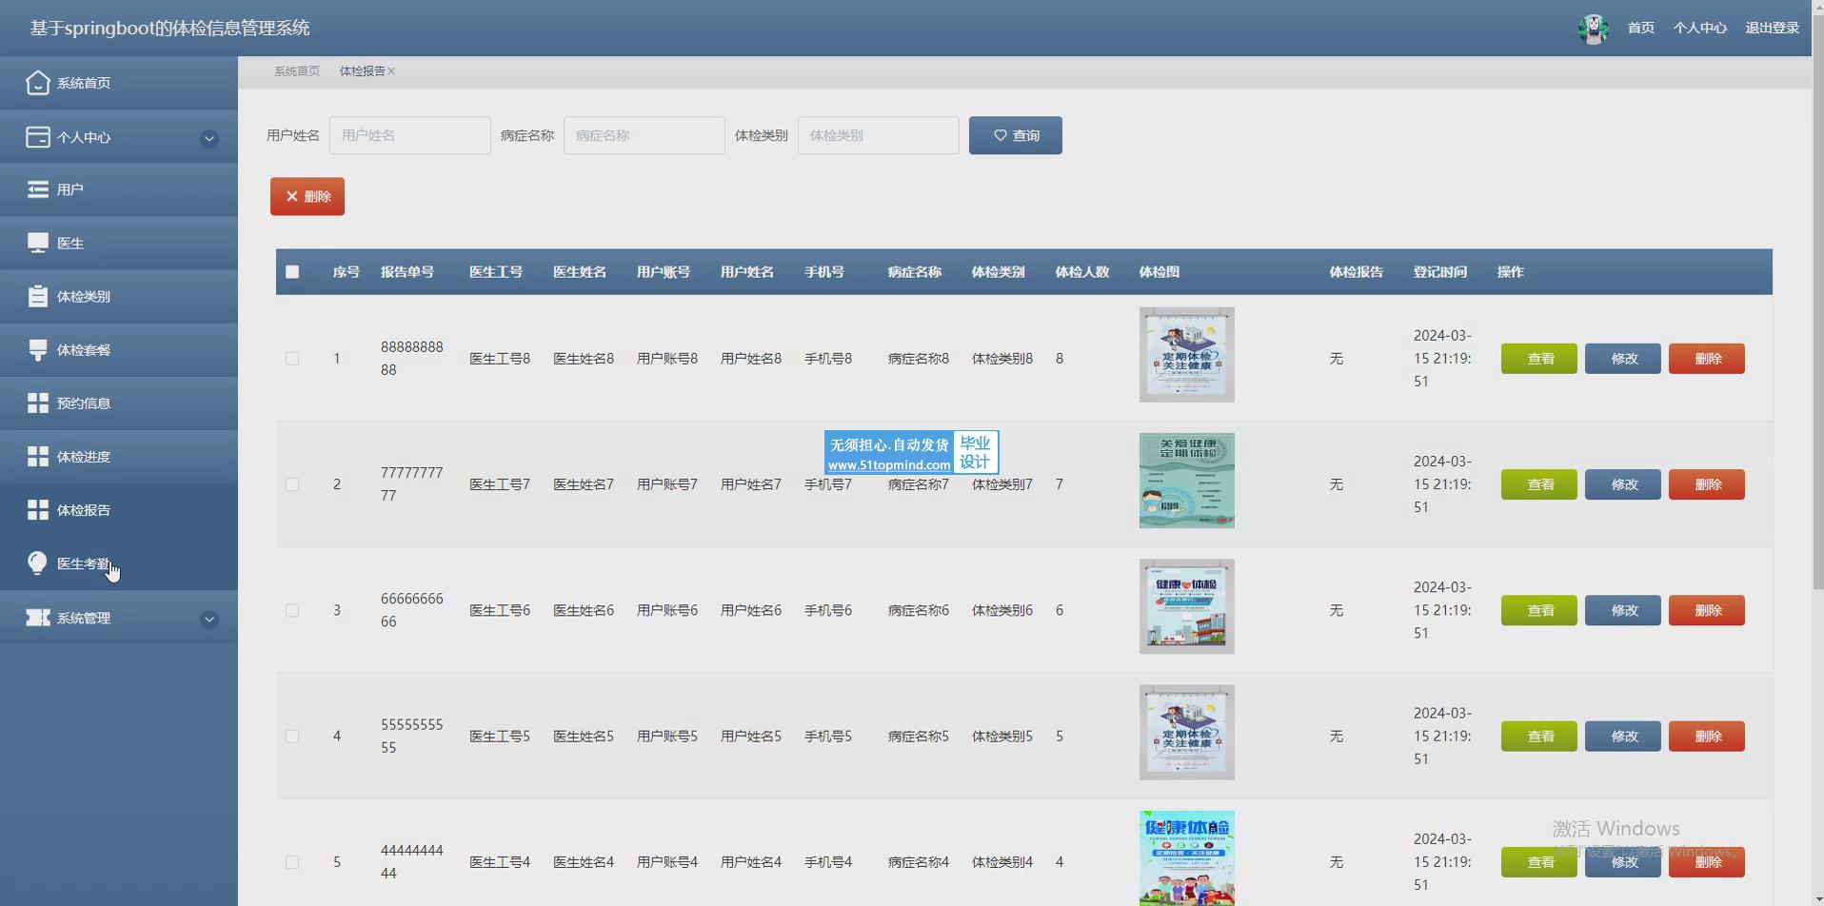This screenshot has height=906, width=1824.
Task: Click the home icon beside 系统首页
Action: point(37,83)
